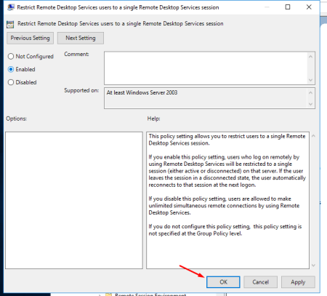
Task: Click the Cancel button
Action: click(x=260, y=282)
